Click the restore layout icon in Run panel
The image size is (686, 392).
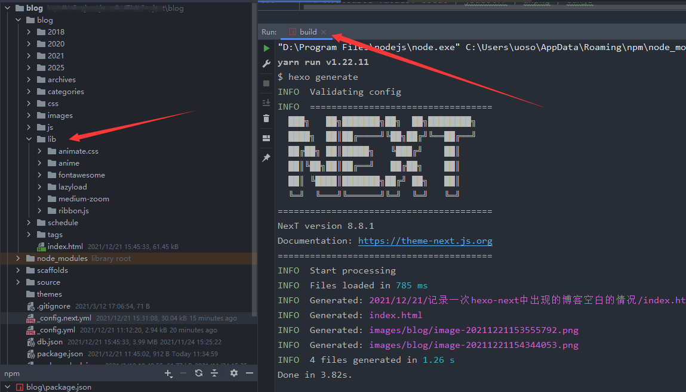coord(266,138)
